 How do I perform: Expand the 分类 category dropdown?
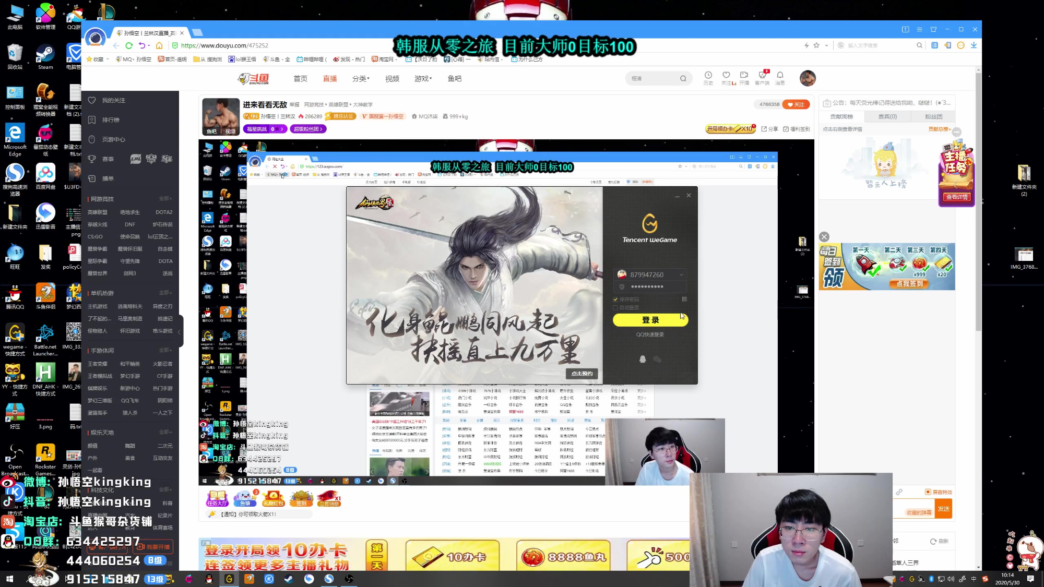360,79
